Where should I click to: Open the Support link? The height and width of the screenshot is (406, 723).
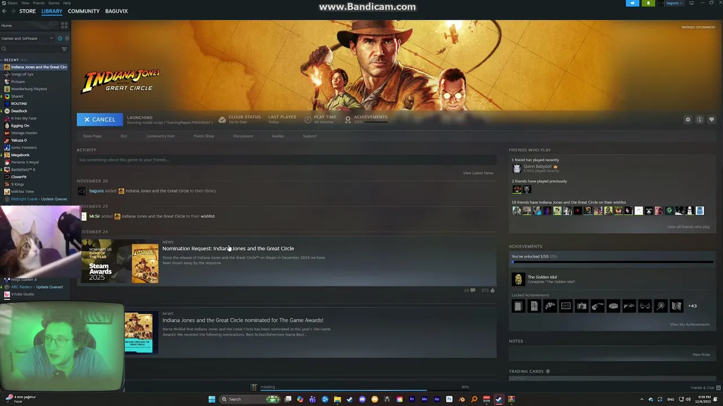point(310,136)
